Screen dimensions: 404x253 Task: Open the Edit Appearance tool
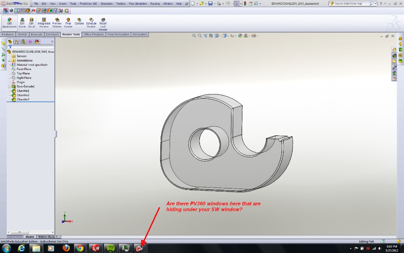(10, 23)
